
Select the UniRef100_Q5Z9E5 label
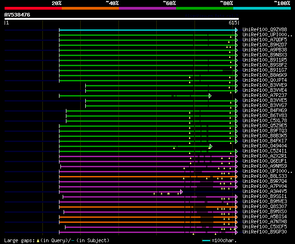pyautogui.click(x=265, y=126)
